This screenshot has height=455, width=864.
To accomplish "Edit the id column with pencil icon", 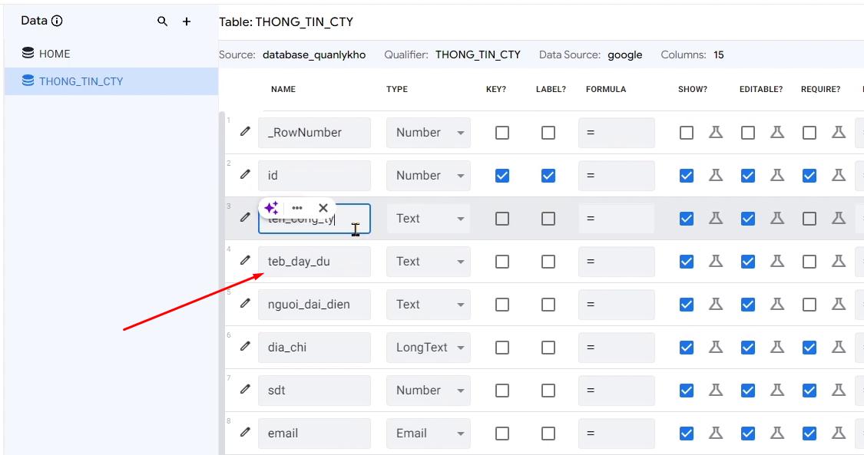I will pyautogui.click(x=245, y=175).
